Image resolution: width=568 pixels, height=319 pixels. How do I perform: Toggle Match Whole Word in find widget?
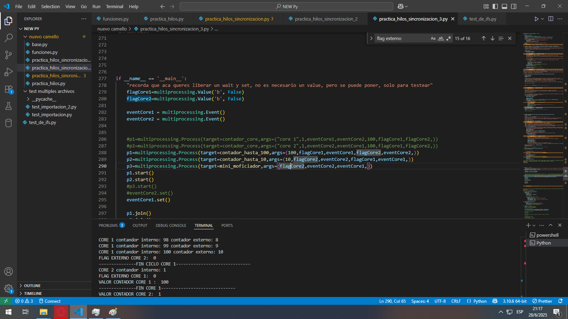(441, 38)
